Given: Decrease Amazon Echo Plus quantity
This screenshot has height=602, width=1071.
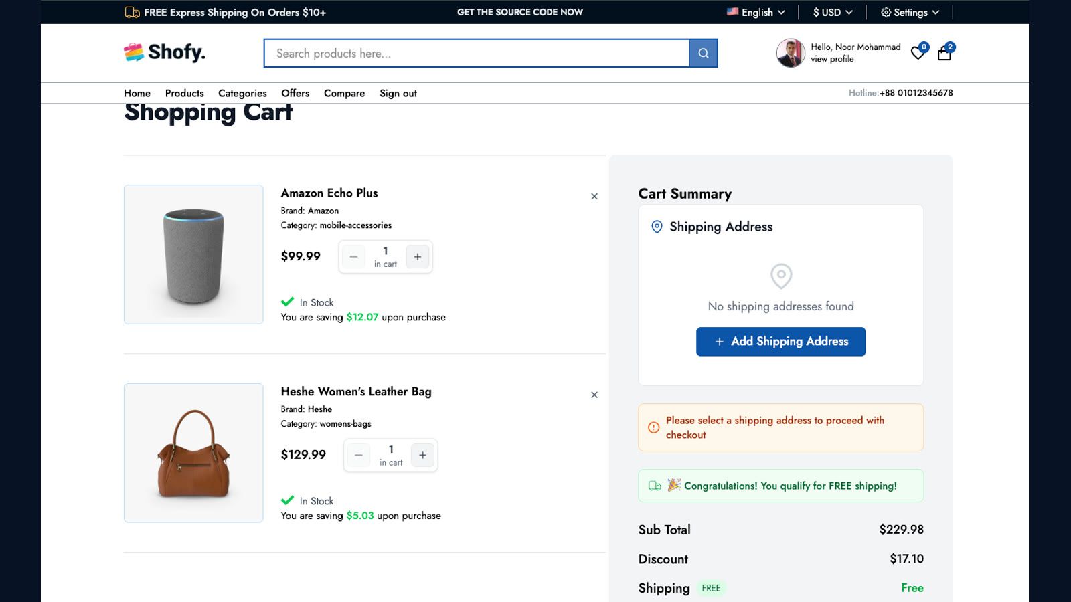Looking at the screenshot, I should click(353, 256).
